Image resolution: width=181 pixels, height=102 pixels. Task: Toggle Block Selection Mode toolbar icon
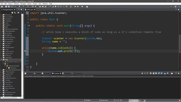[x=61, y=7]
